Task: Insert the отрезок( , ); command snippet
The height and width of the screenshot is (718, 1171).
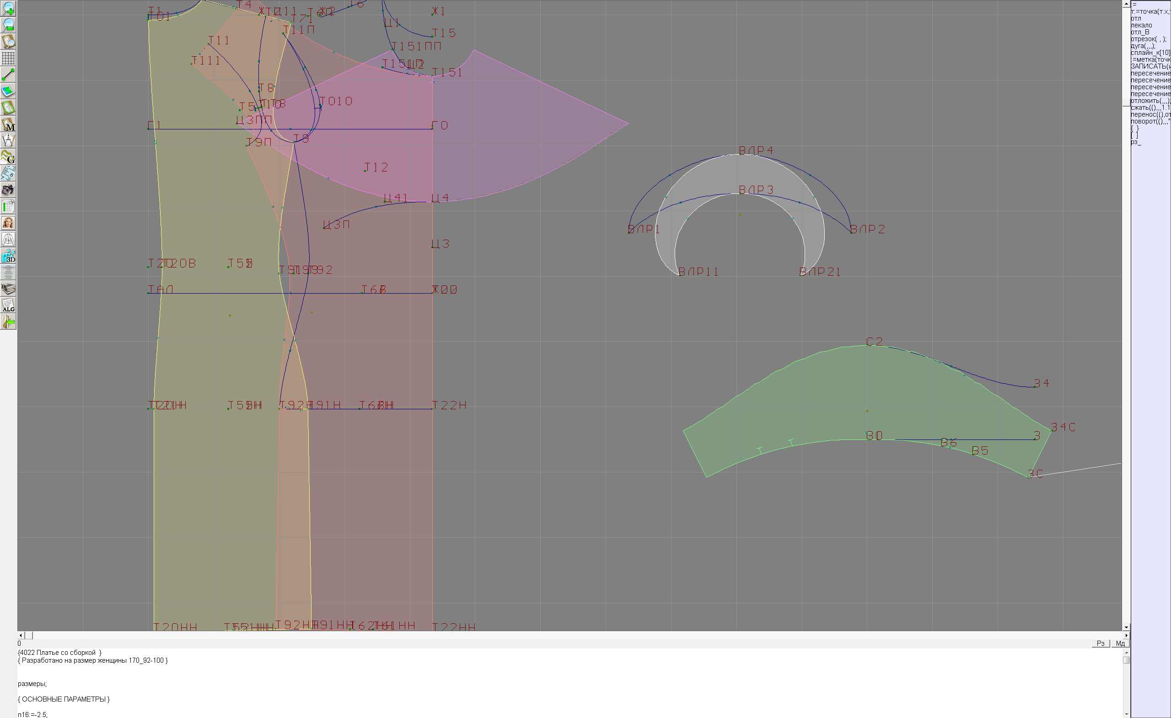Action: [1148, 39]
